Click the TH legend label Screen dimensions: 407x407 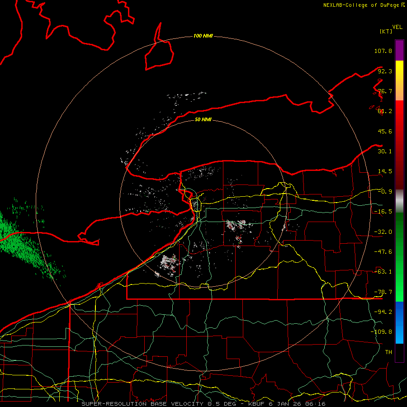[x=388, y=352]
